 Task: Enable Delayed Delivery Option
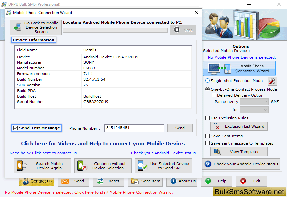pyautogui.click(x=214, y=95)
